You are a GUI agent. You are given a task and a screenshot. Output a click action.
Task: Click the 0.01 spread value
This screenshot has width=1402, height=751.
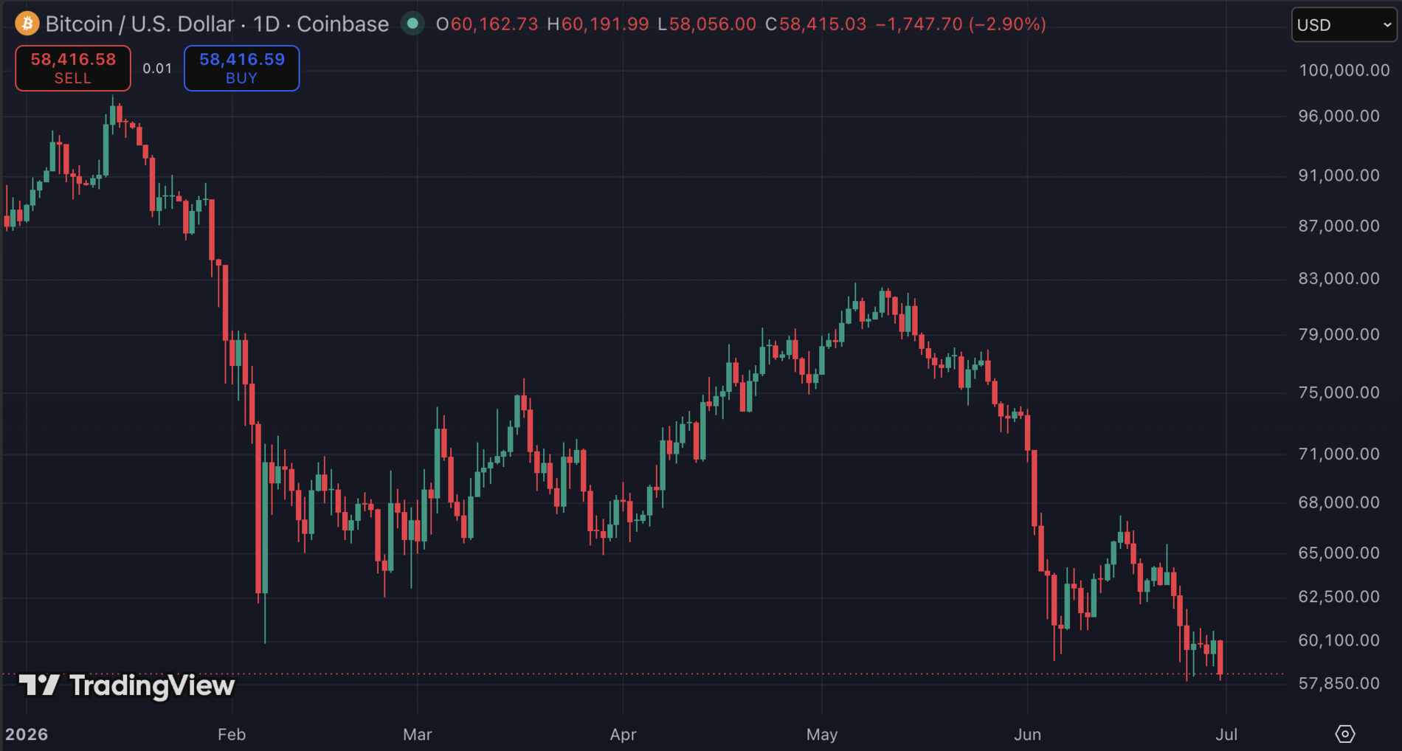157,68
